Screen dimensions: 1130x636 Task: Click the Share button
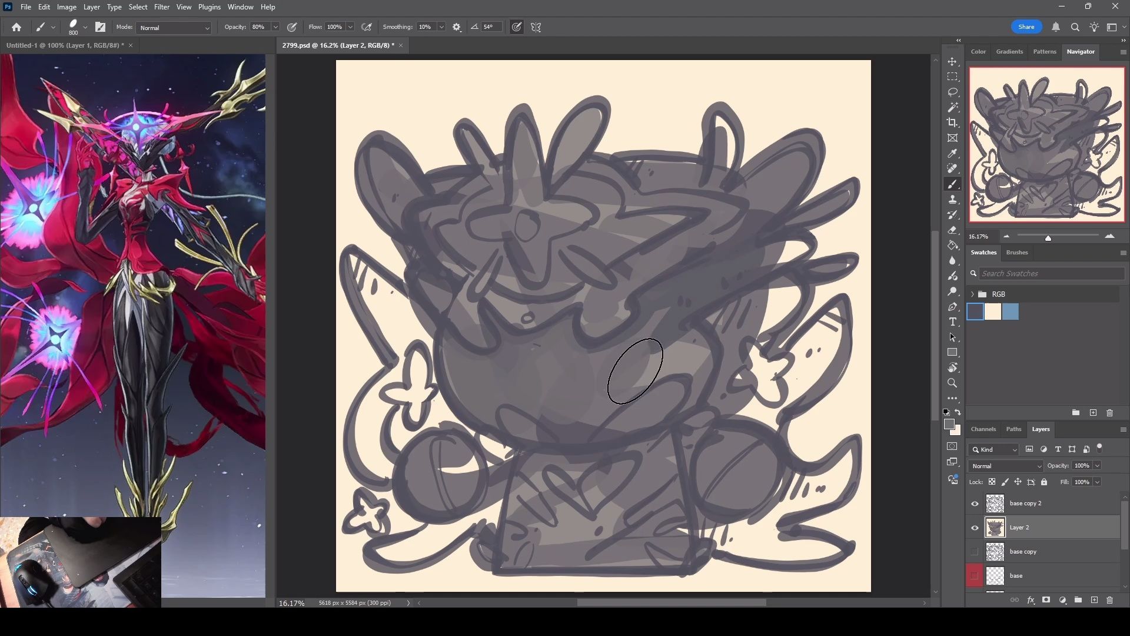pyautogui.click(x=1026, y=27)
